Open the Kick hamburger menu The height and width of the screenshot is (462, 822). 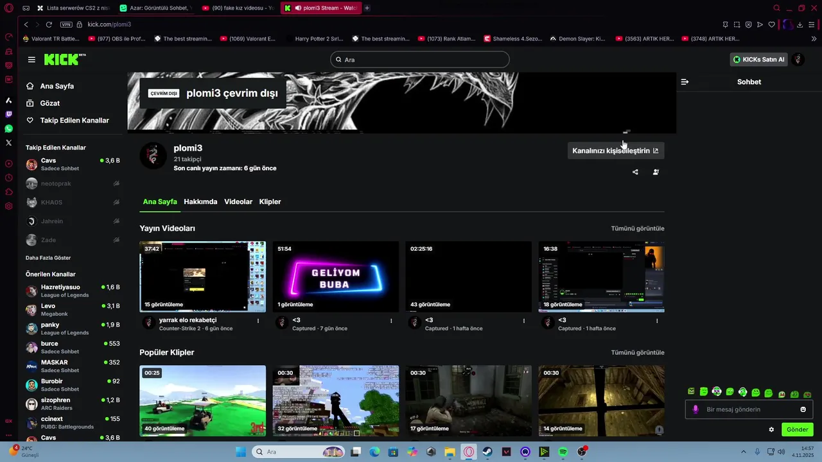click(31, 60)
